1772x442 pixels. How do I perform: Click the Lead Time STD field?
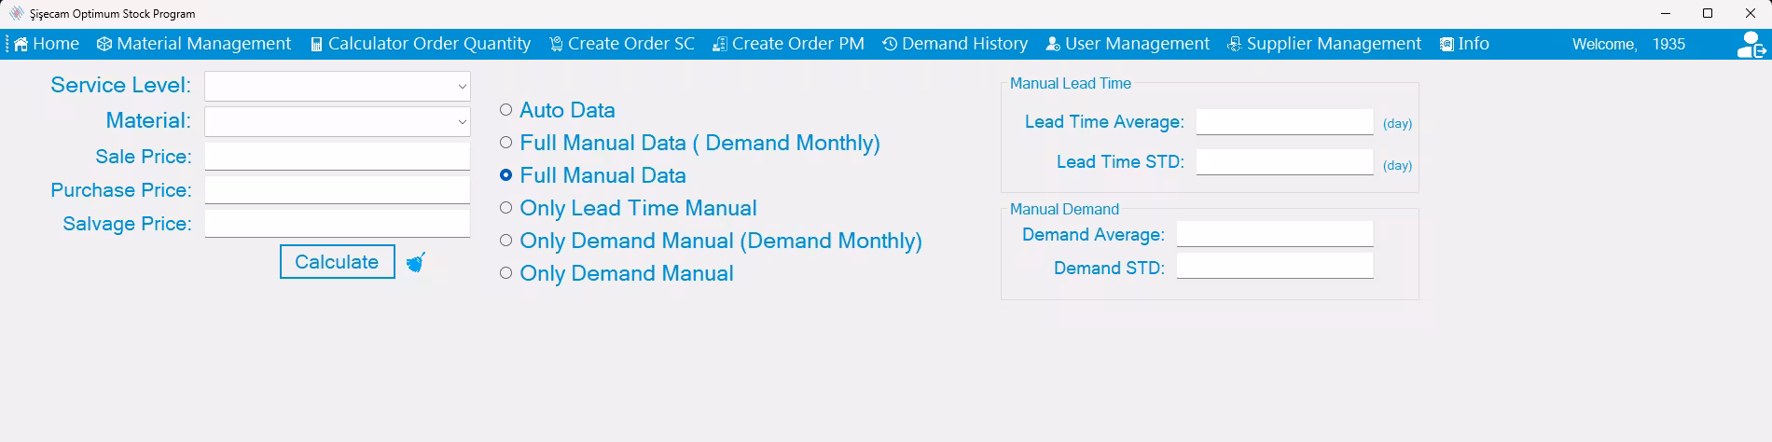[1284, 162]
